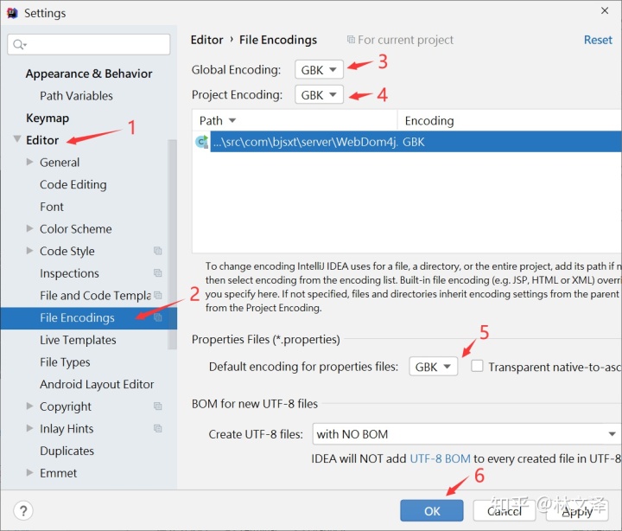The width and height of the screenshot is (622, 531).
Task: Click the Reset link
Action: click(598, 40)
